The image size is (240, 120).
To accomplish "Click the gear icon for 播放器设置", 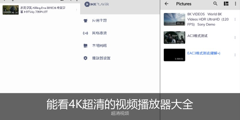I will 85,58.
